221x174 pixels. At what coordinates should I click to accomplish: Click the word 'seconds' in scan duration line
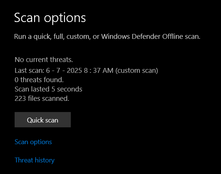tap(70, 89)
